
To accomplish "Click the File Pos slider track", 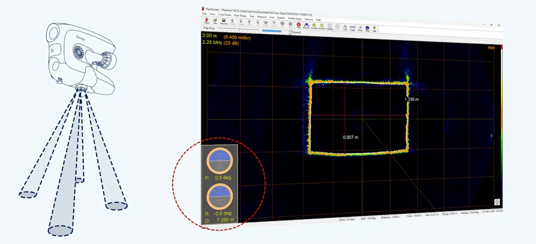I will [x=238, y=29].
